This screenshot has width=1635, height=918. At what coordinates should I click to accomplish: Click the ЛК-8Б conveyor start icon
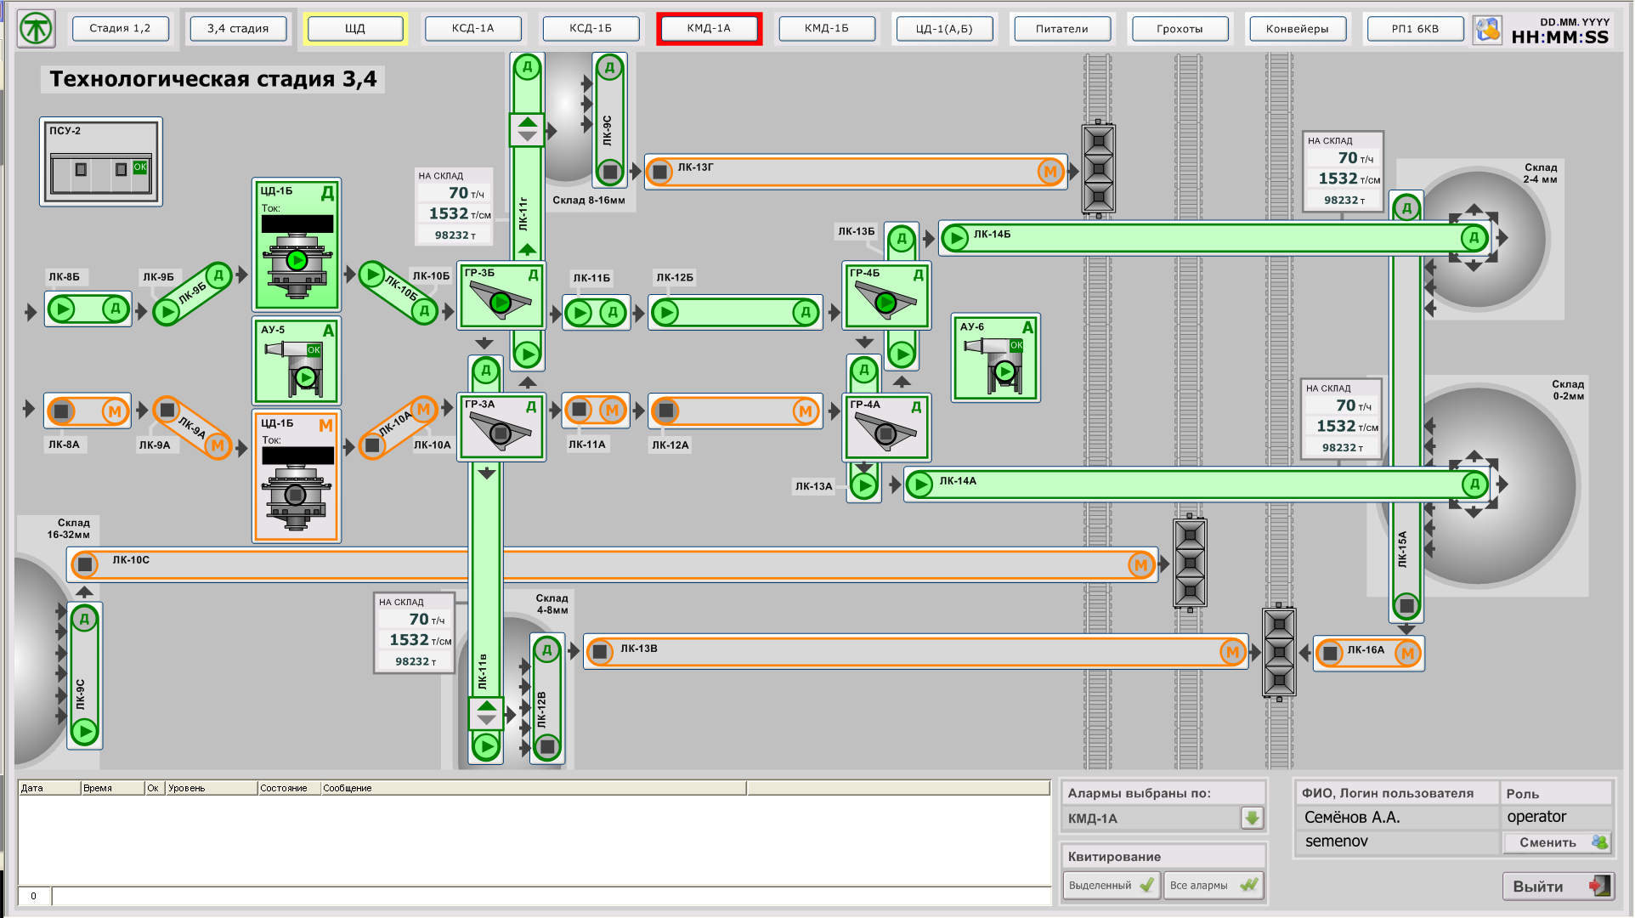61,309
